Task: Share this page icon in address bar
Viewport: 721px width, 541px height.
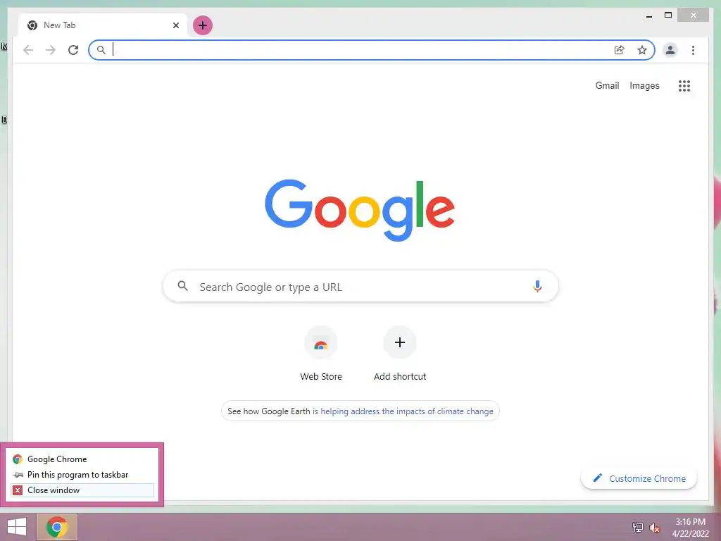Action: click(620, 50)
